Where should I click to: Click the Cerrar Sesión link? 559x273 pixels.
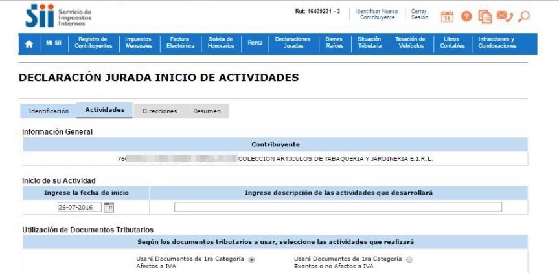[x=419, y=14]
